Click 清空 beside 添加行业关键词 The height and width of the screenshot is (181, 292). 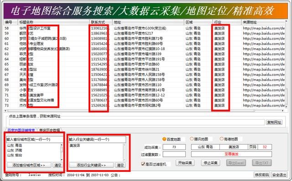coord(120,165)
